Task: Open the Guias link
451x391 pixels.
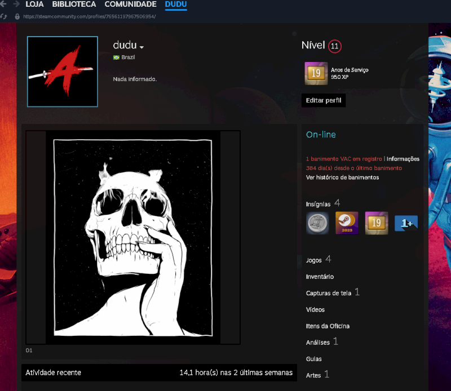Action: coord(313,359)
